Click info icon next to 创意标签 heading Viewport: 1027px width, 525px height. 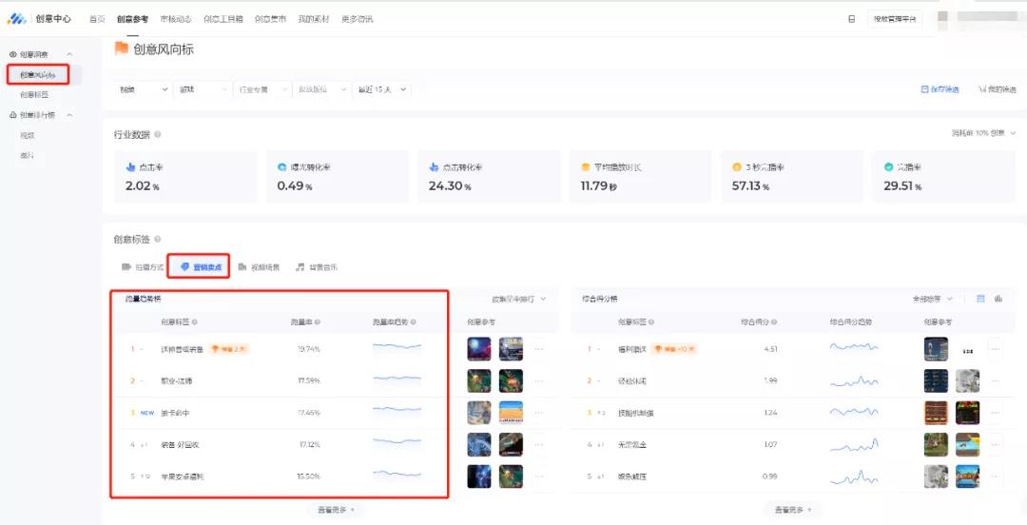tap(157, 240)
